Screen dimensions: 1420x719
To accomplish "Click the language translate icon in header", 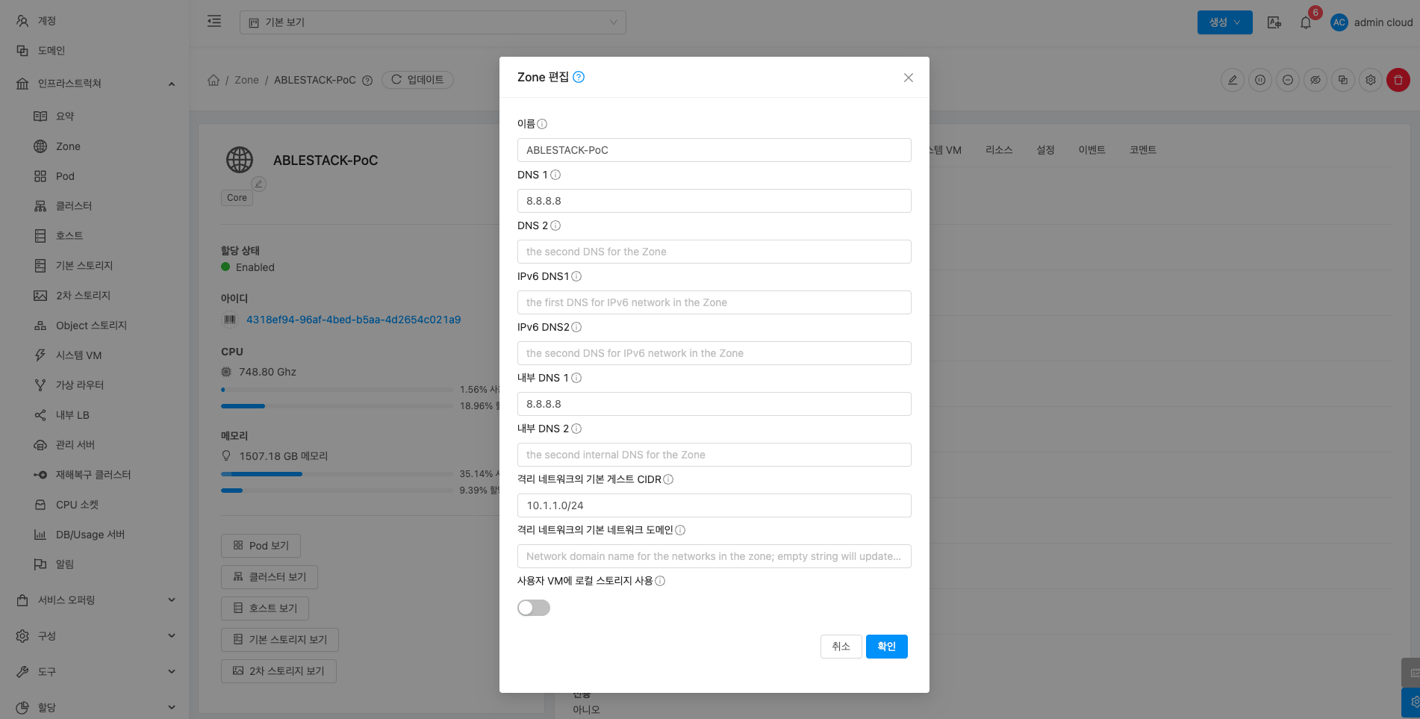I will [1274, 22].
